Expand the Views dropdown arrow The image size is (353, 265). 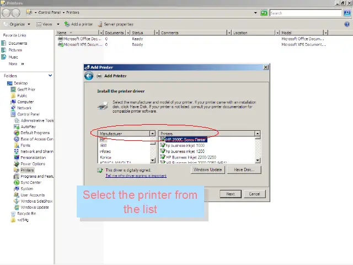click(x=58, y=24)
